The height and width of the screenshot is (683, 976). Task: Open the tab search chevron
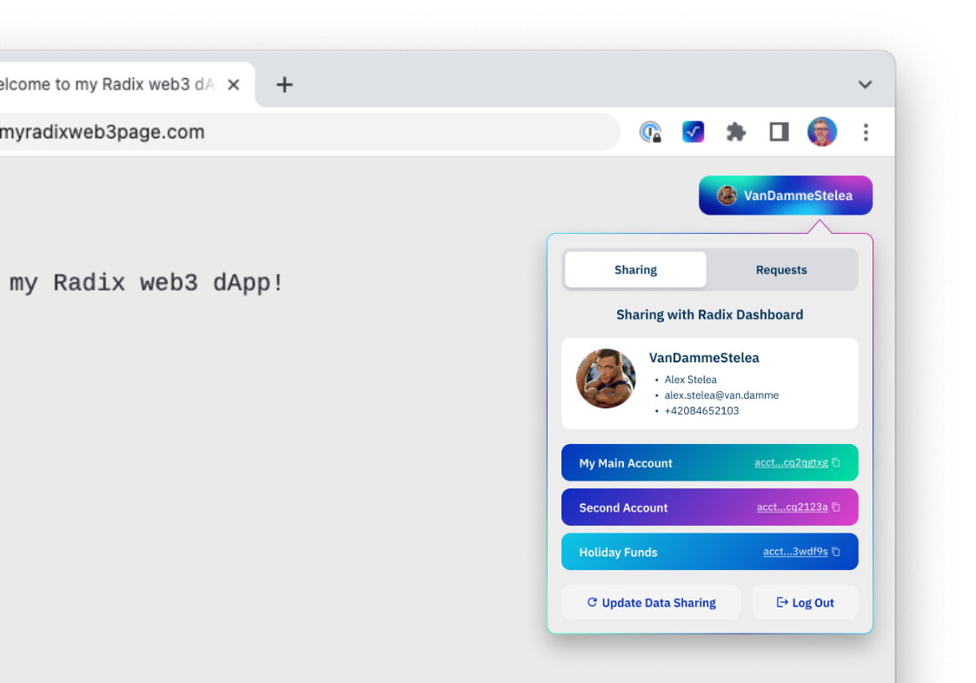tap(865, 84)
